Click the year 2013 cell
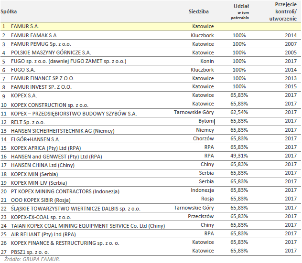302x263 pixels. [291, 78]
